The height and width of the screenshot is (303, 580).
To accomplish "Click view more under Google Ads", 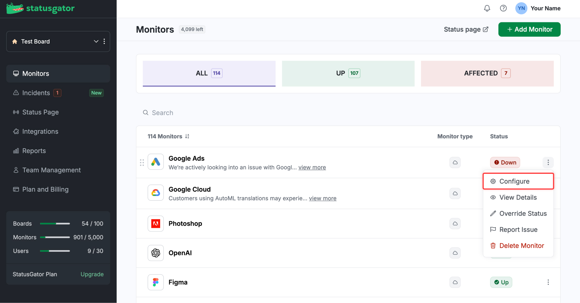I will click(x=312, y=167).
